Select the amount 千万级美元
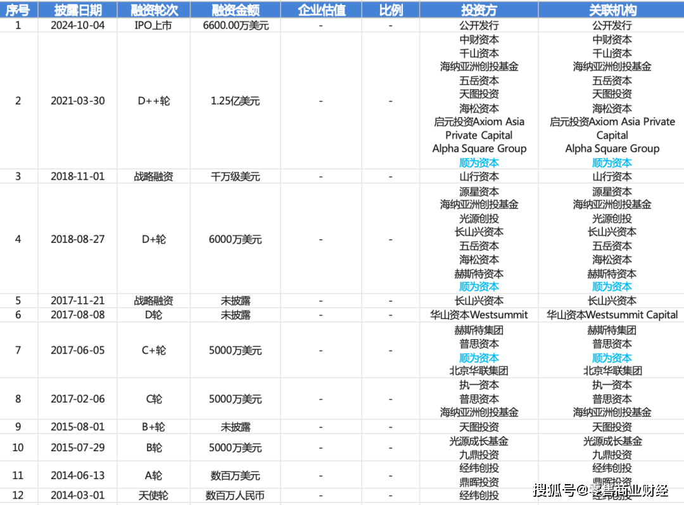The width and height of the screenshot is (684, 505). coord(235,177)
